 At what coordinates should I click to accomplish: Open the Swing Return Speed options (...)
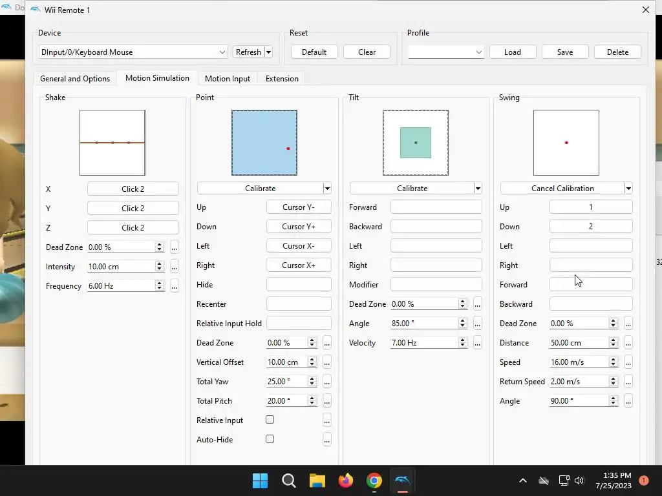[628, 382]
